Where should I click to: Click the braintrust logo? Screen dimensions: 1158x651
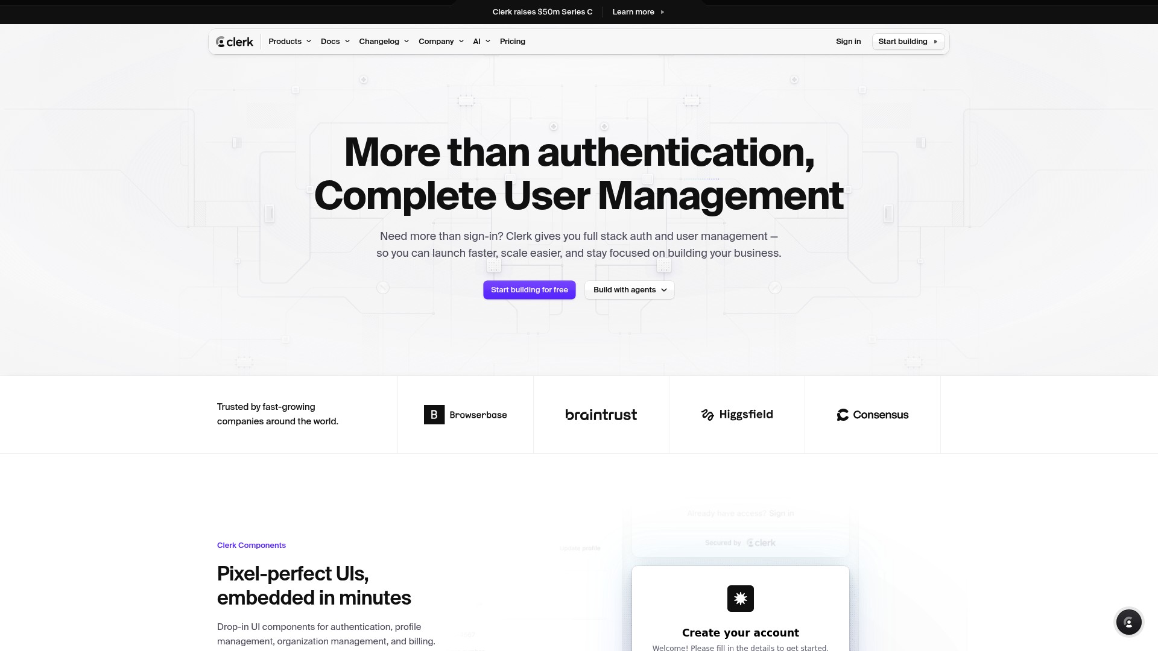click(601, 415)
